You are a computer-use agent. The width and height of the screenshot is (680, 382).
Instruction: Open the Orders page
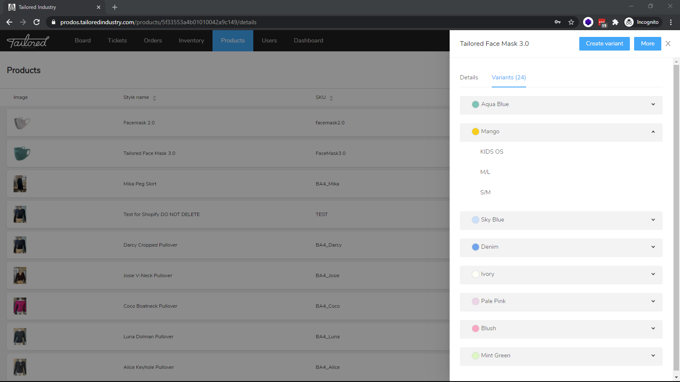point(153,41)
